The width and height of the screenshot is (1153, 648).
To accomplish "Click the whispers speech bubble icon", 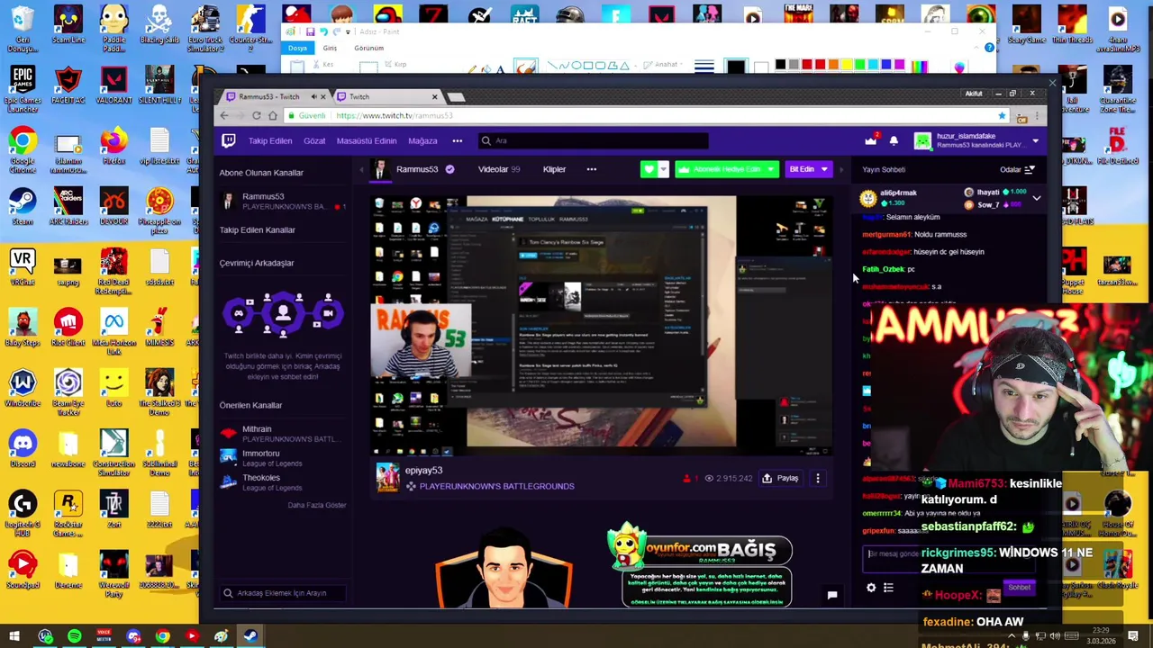I will coord(832,594).
